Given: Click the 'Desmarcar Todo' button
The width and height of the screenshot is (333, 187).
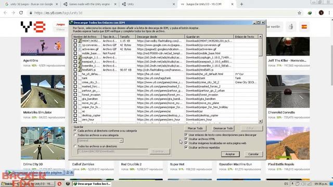Looking at the screenshot, I should click(223, 128).
